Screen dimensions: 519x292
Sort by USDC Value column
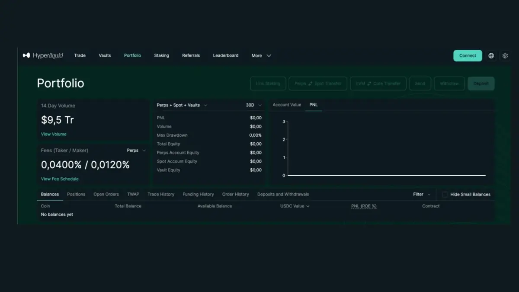click(x=295, y=206)
